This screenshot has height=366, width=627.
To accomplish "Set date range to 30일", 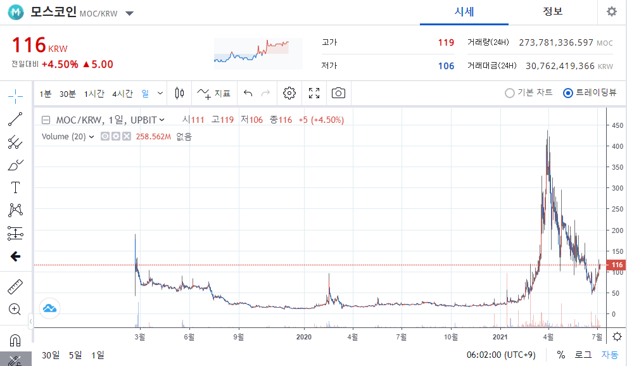I will 51,355.
